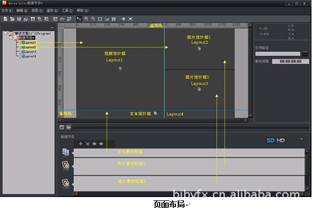Open the 工具 (Tools) menu
Screen dimensions: 312x210
(67, 10)
